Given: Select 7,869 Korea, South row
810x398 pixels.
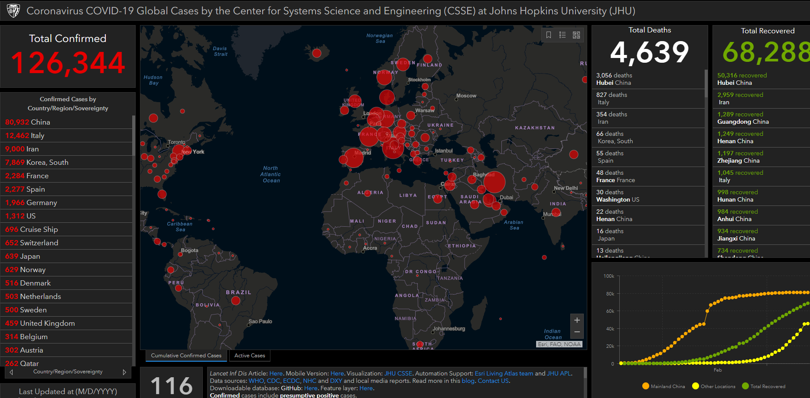Looking at the screenshot, I should (66, 162).
